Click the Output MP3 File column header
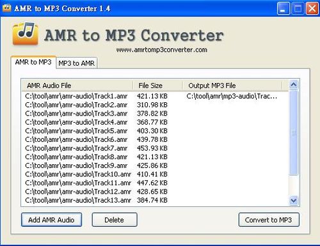Screen dimensions: 320x246 [x=232, y=86]
